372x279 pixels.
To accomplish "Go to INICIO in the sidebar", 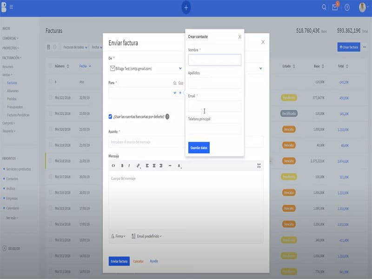I will [6, 28].
